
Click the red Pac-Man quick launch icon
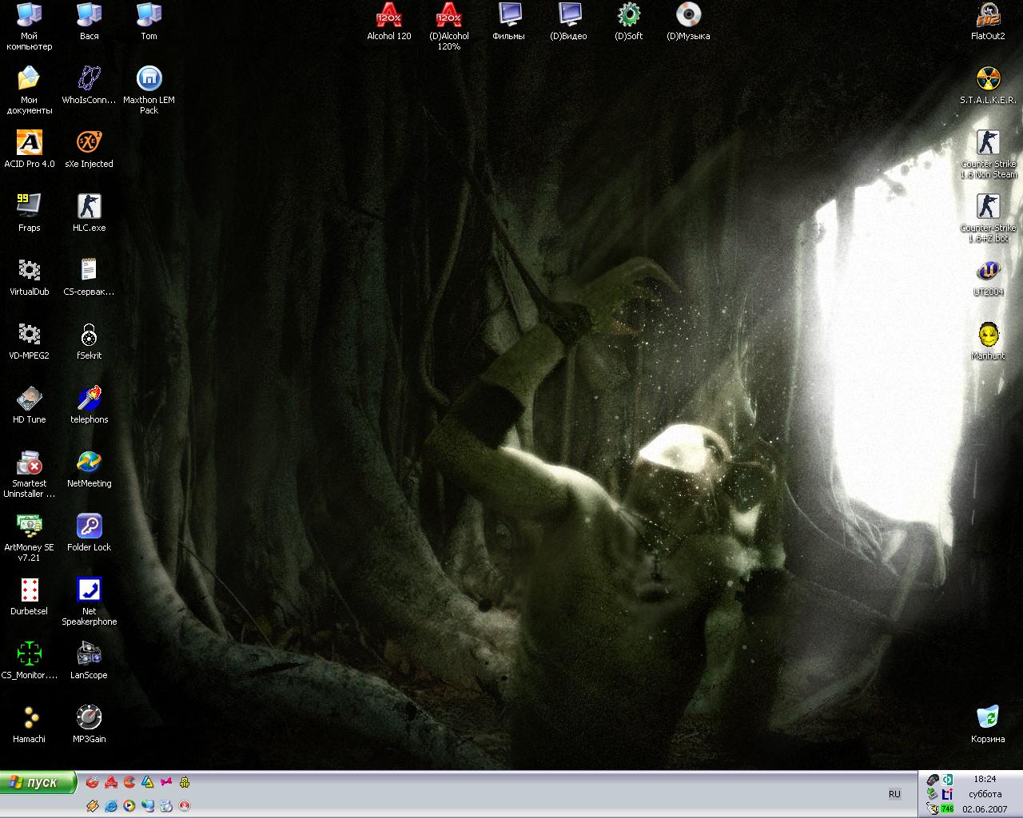[129, 782]
